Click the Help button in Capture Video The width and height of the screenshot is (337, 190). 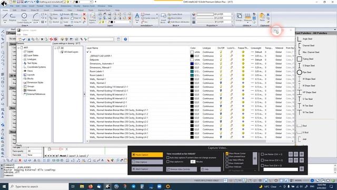point(211,169)
